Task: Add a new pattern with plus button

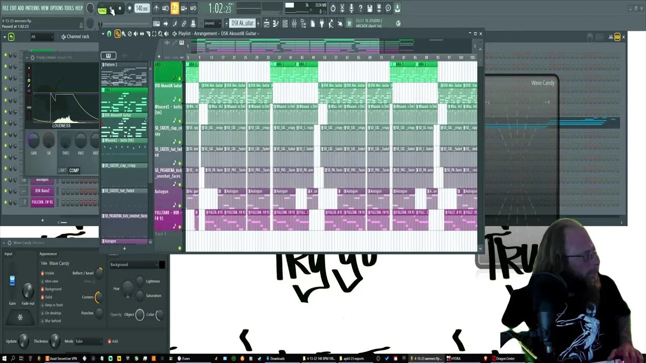Action: tap(258, 23)
